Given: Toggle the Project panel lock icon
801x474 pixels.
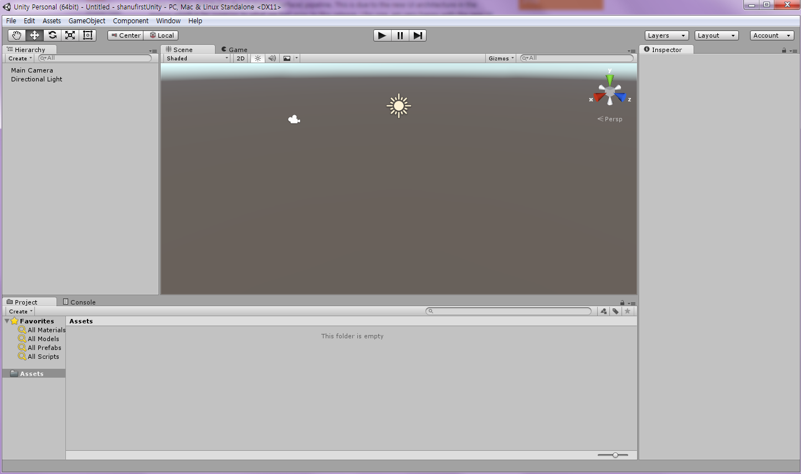Looking at the screenshot, I should click(622, 303).
